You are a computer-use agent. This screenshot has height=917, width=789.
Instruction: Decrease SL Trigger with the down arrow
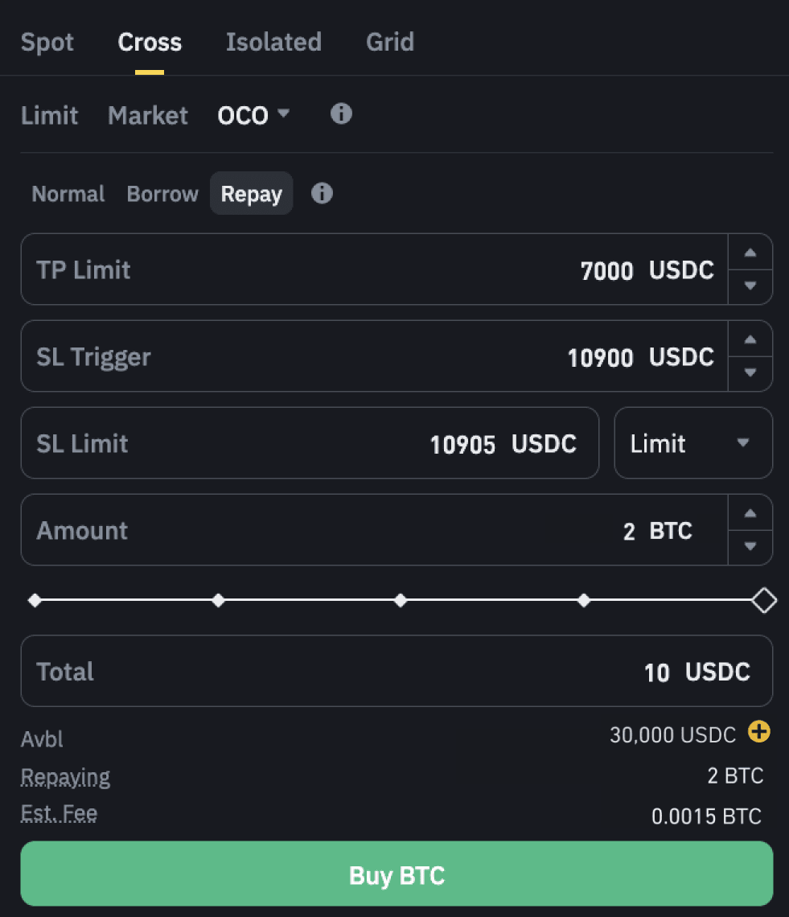[x=750, y=373]
